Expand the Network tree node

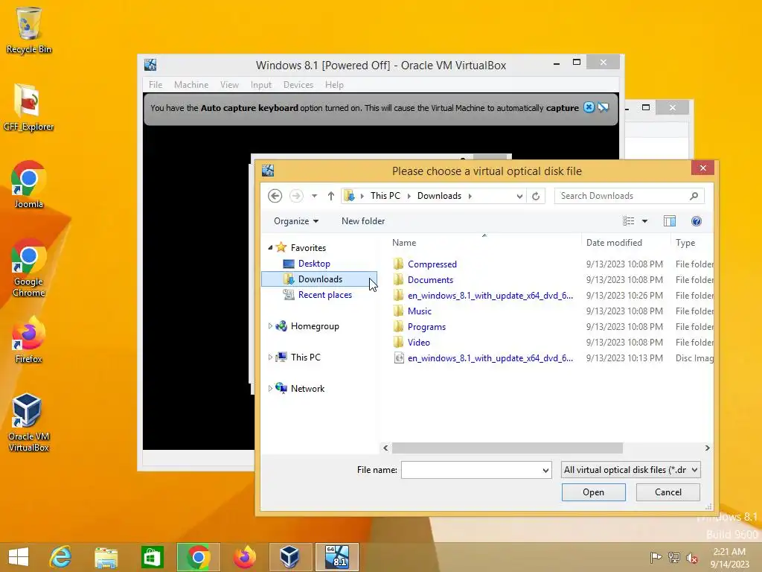point(270,388)
